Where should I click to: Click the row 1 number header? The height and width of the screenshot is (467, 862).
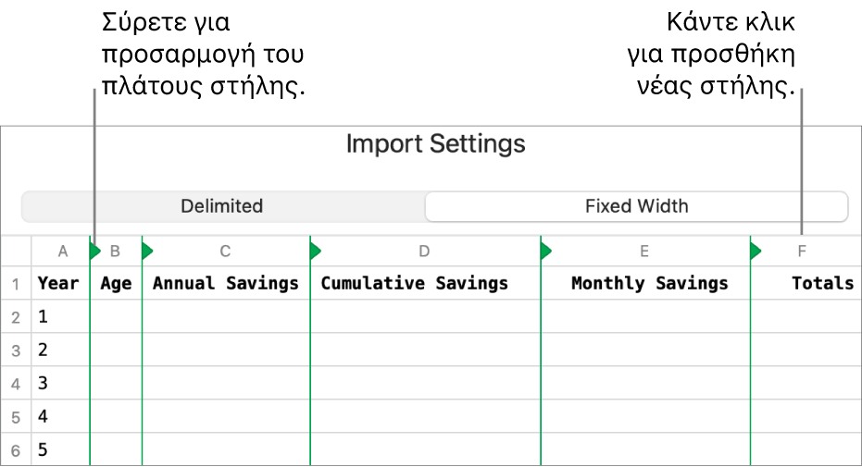pos(15,284)
